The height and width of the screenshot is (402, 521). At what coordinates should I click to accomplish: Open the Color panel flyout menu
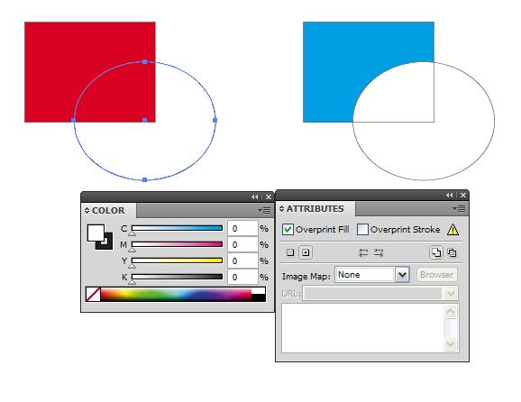click(x=264, y=210)
